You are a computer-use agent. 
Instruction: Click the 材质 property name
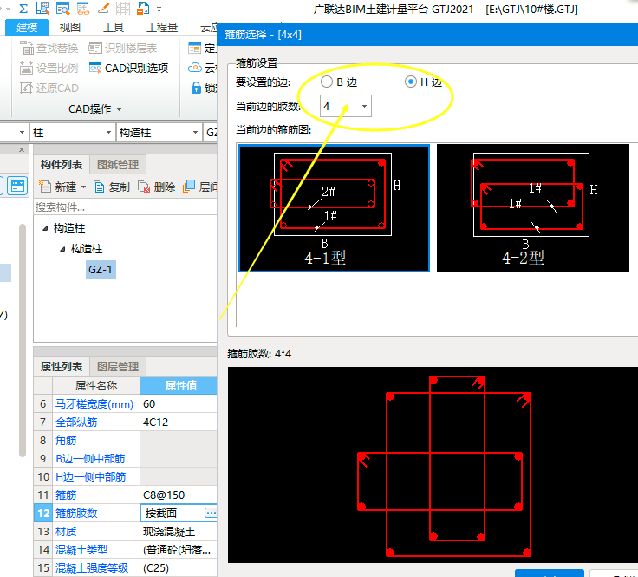pyautogui.click(x=66, y=532)
